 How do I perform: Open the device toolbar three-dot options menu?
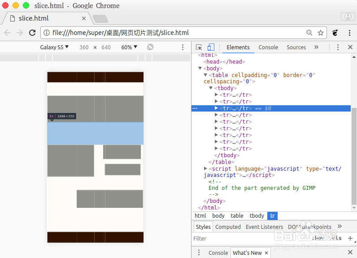tap(183, 47)
